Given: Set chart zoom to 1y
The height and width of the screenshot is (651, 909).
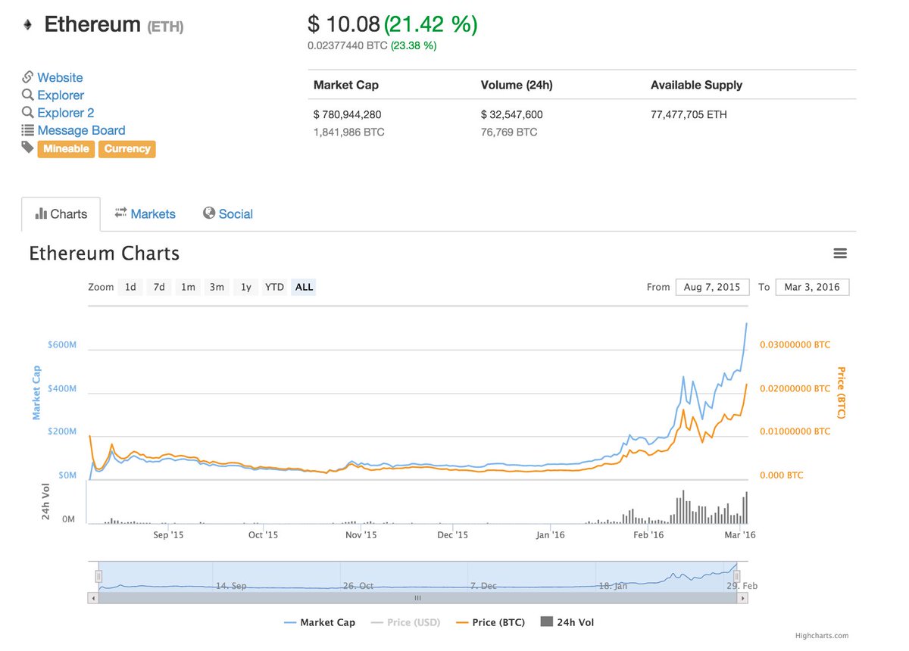Looking at the screenshot, I should 245,287.
